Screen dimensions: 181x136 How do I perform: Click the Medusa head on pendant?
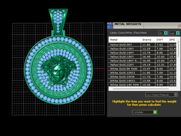click(58, 71)
